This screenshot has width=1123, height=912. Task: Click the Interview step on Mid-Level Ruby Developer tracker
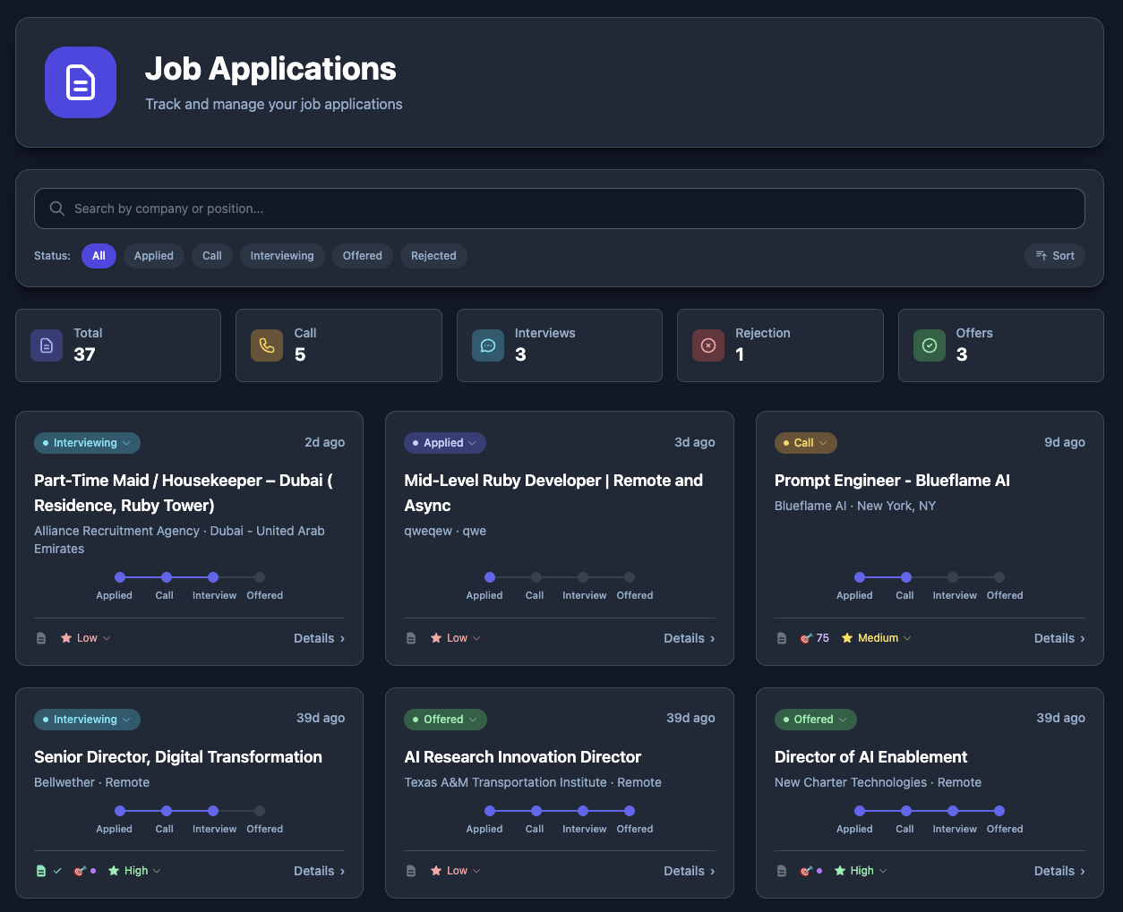(x=584, y=577)
